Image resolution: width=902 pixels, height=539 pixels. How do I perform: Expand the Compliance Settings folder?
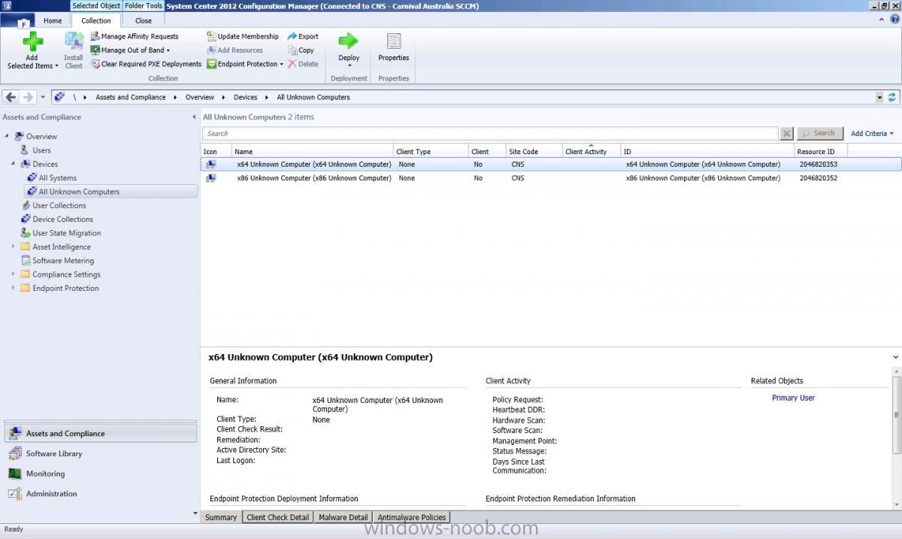(x=13, y=274)
